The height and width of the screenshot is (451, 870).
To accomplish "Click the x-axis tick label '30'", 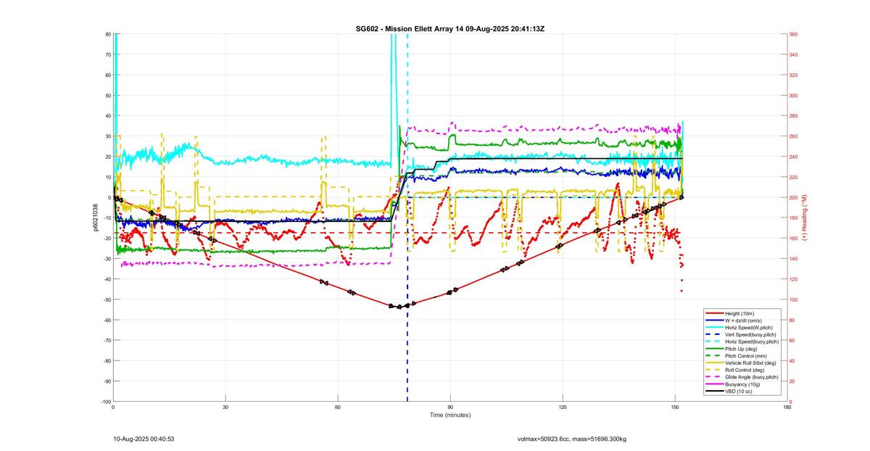I will point(225,407).
